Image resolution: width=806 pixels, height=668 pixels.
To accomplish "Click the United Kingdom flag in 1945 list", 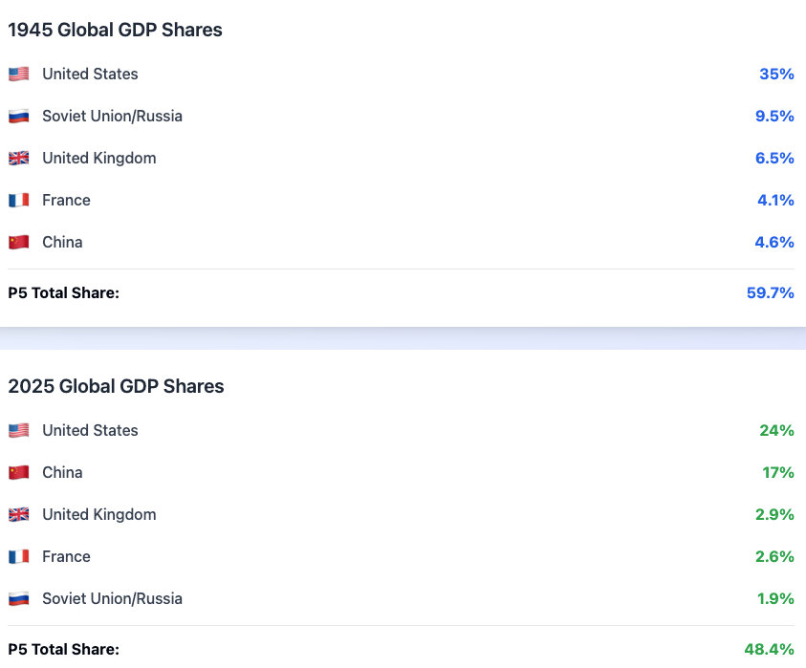I will [x=18, y=159].
